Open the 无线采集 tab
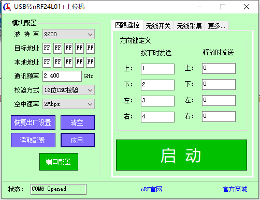260x200 pixels. pyautogui.click(x=189, y=26)
